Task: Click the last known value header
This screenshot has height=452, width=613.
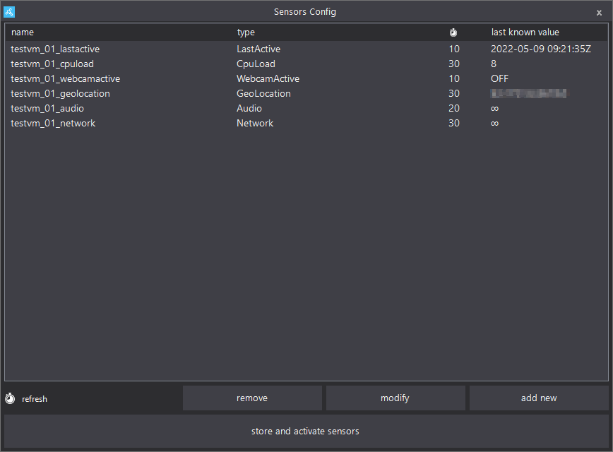Action: click(x=525, y=32)
